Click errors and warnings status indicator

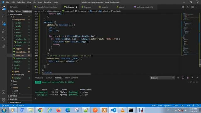[x=20, y=105]
